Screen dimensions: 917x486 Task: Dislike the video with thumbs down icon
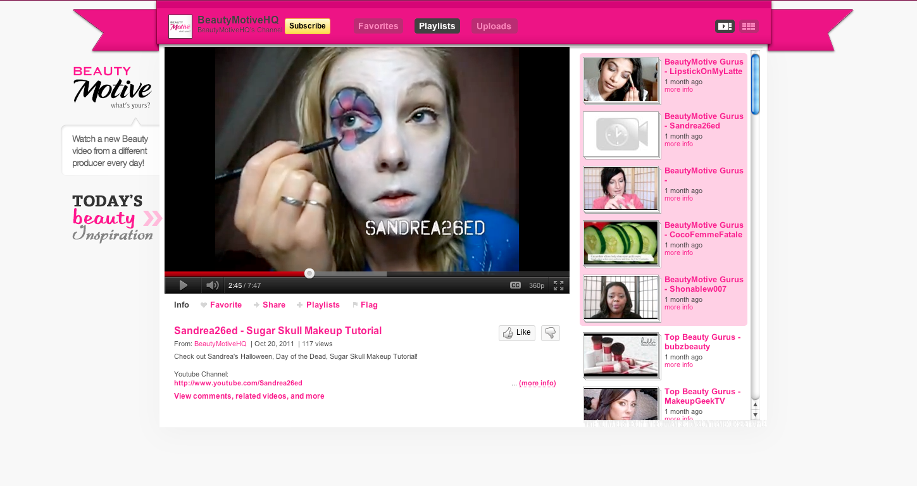[x=551, y=333]
